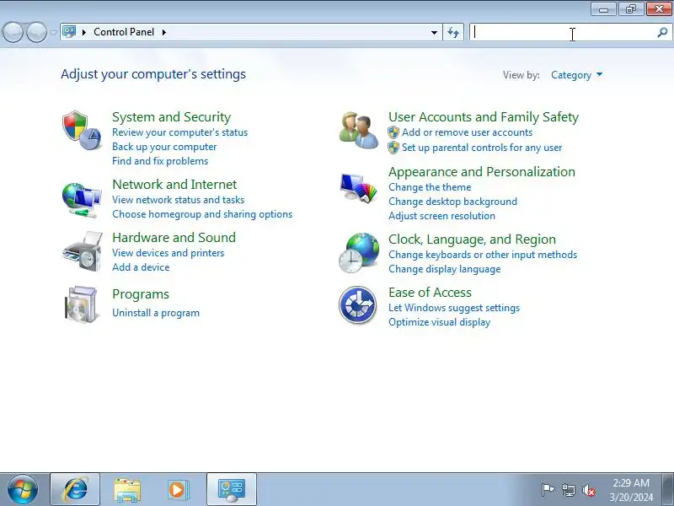The width and height of the screenshot is (674, 506).
Task: Click Change keyboards or other input methods
Action: coord(483,255)
